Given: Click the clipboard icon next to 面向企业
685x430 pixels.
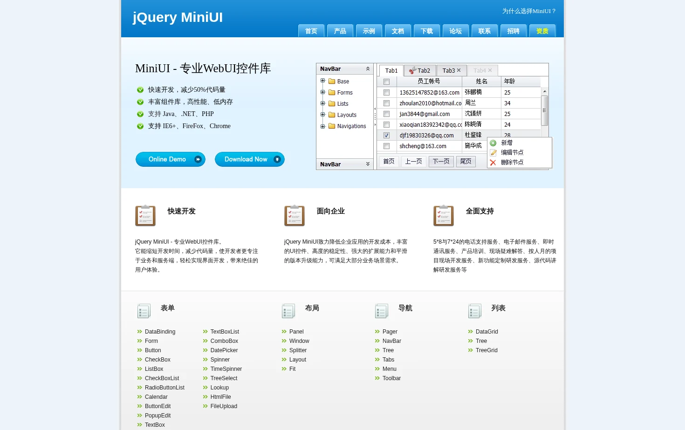Looking at the screenshot, I should (295, 216).
